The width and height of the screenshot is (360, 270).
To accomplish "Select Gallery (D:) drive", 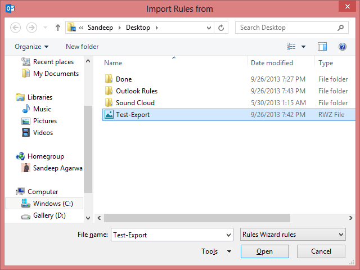I will coord(43,215).
